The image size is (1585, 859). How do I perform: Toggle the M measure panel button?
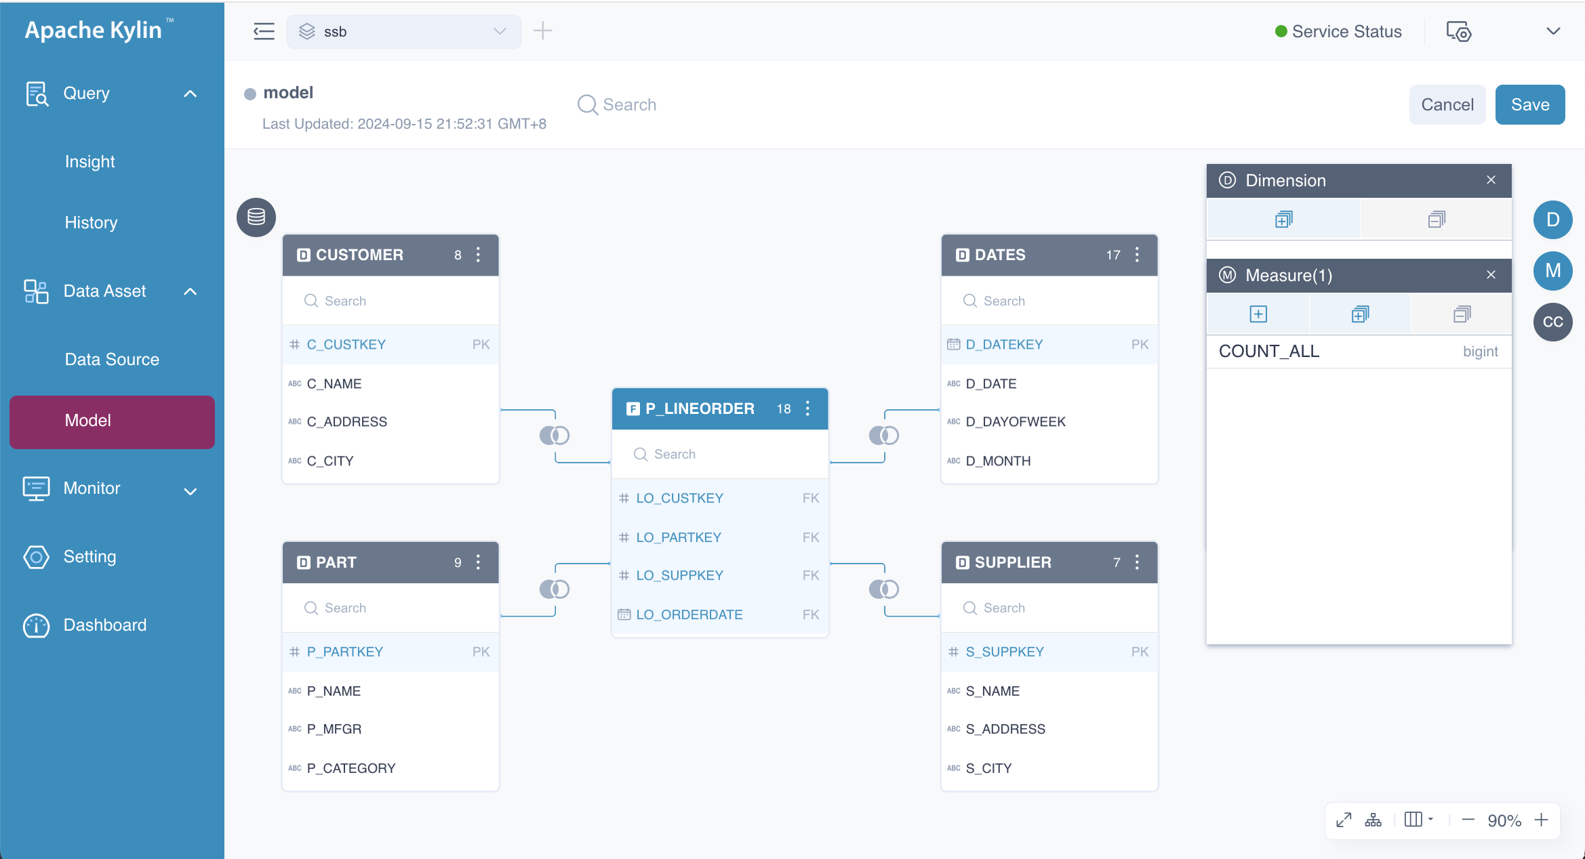1552,270
